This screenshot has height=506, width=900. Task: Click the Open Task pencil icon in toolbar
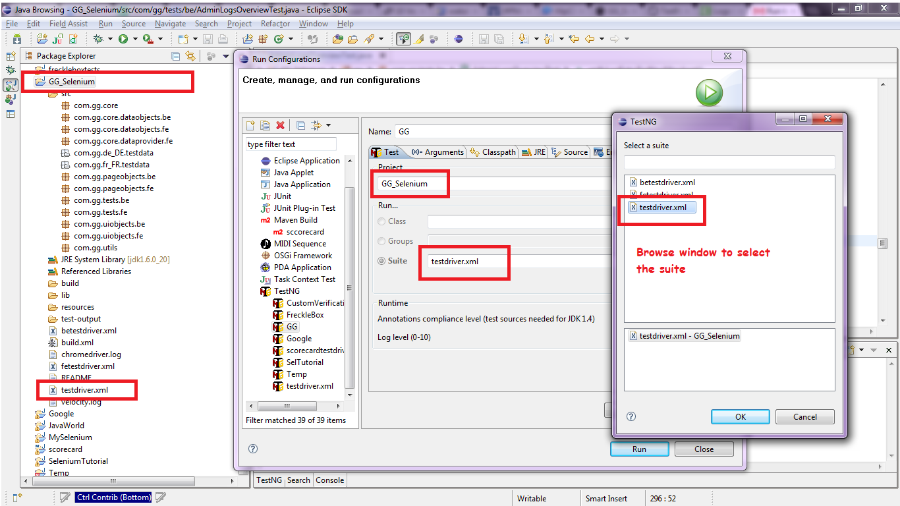point(369,40)
